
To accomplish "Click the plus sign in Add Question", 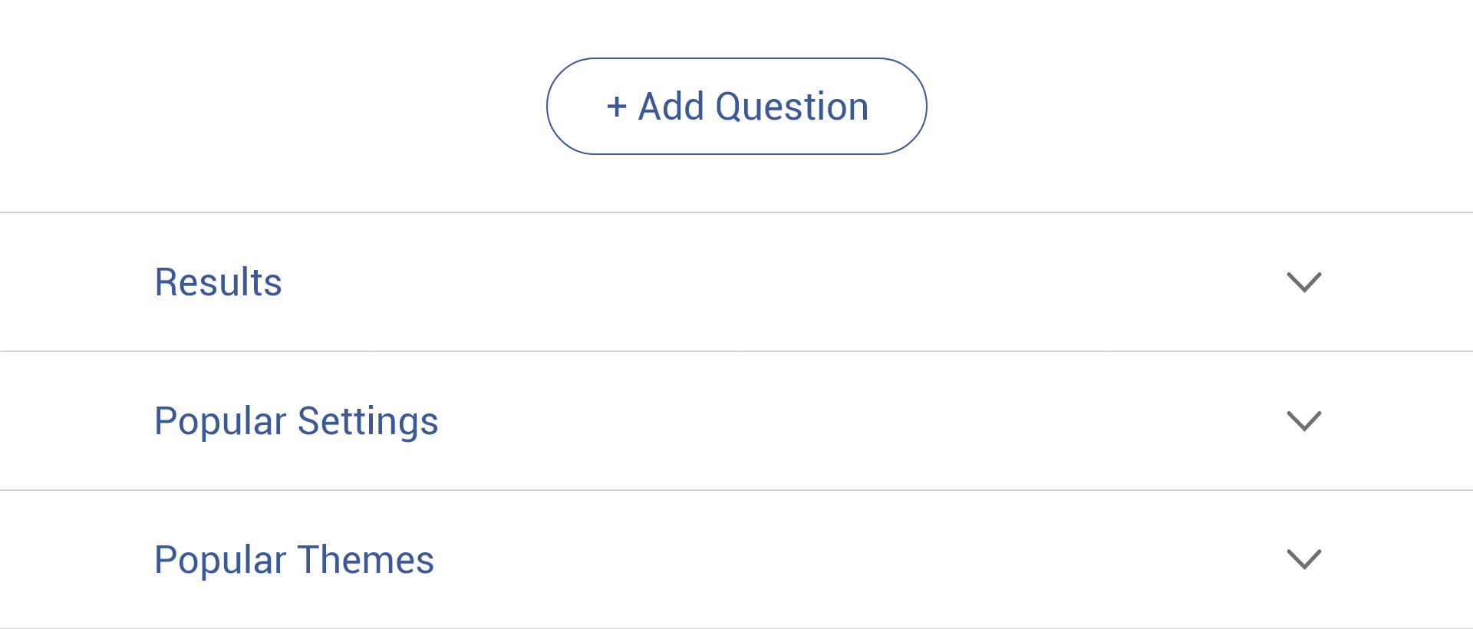I will coord(617,107).
